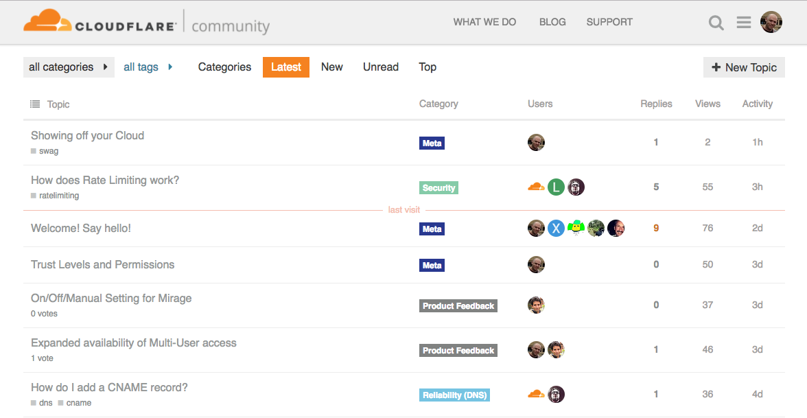
Task: Expand the all categories dropdown
Action: point(69,67)
